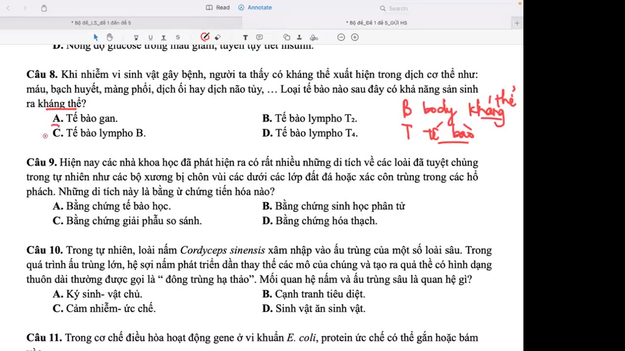
Task: Click answer C. Tế bào lympho B.
Action: pyautogui.click(x=99, y=133)
